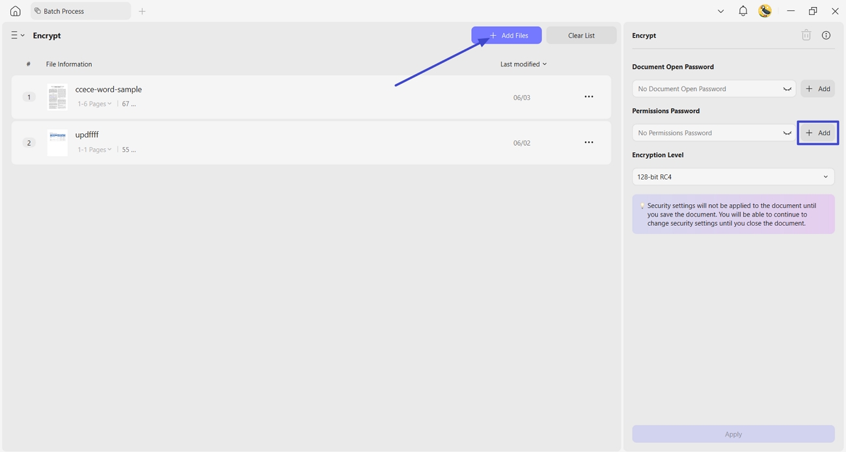This screenshot has width=846, height=452.
Task: Open the notifications bell
Action: (743, 11)
